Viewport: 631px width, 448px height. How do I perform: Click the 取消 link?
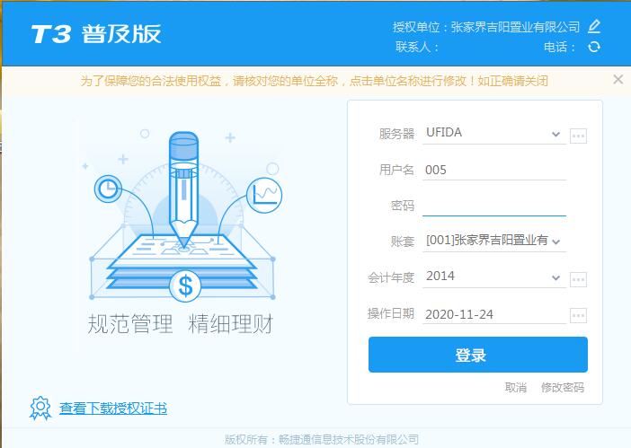pos(516,387)
